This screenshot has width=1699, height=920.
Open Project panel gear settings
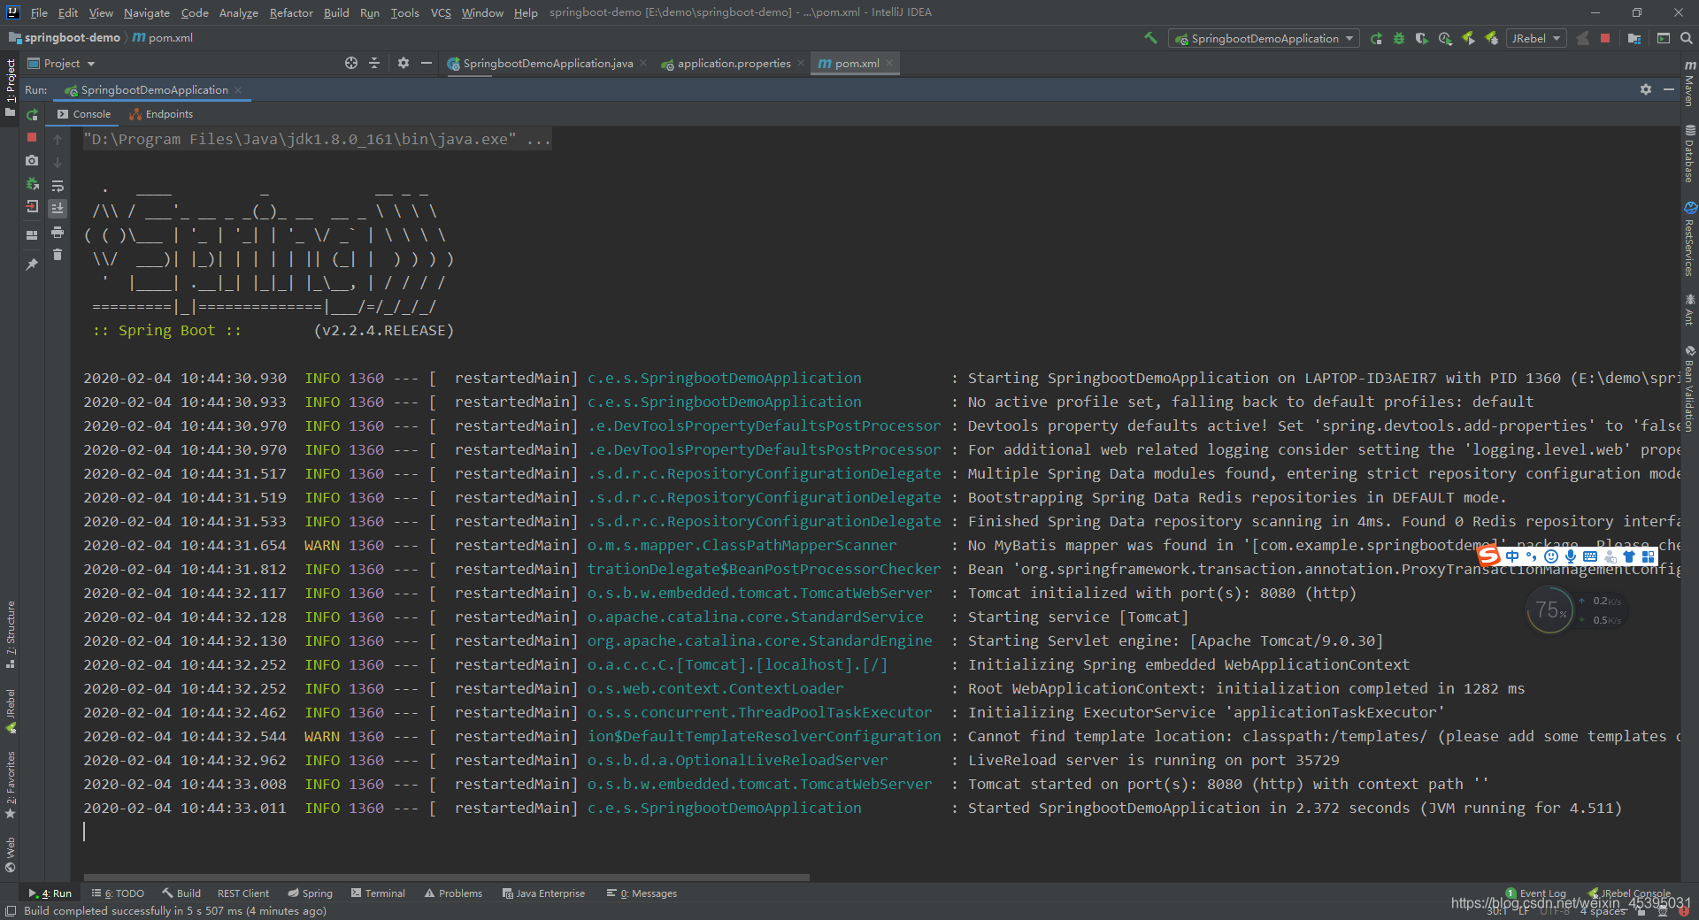(x=404, y=63)
